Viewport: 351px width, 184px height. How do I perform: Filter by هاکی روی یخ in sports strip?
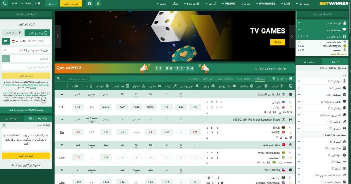(x=228, y=86)
